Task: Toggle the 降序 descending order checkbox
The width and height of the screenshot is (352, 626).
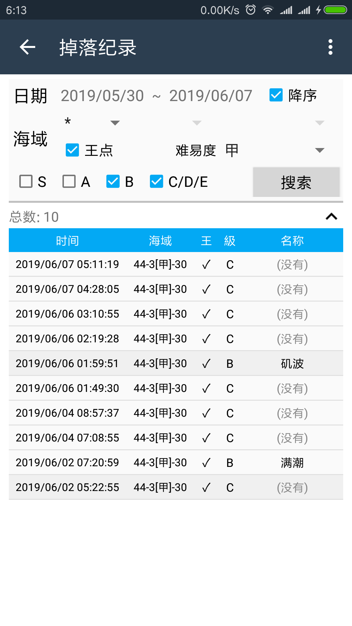Action: pyautogui.click(x=276, y=95)
